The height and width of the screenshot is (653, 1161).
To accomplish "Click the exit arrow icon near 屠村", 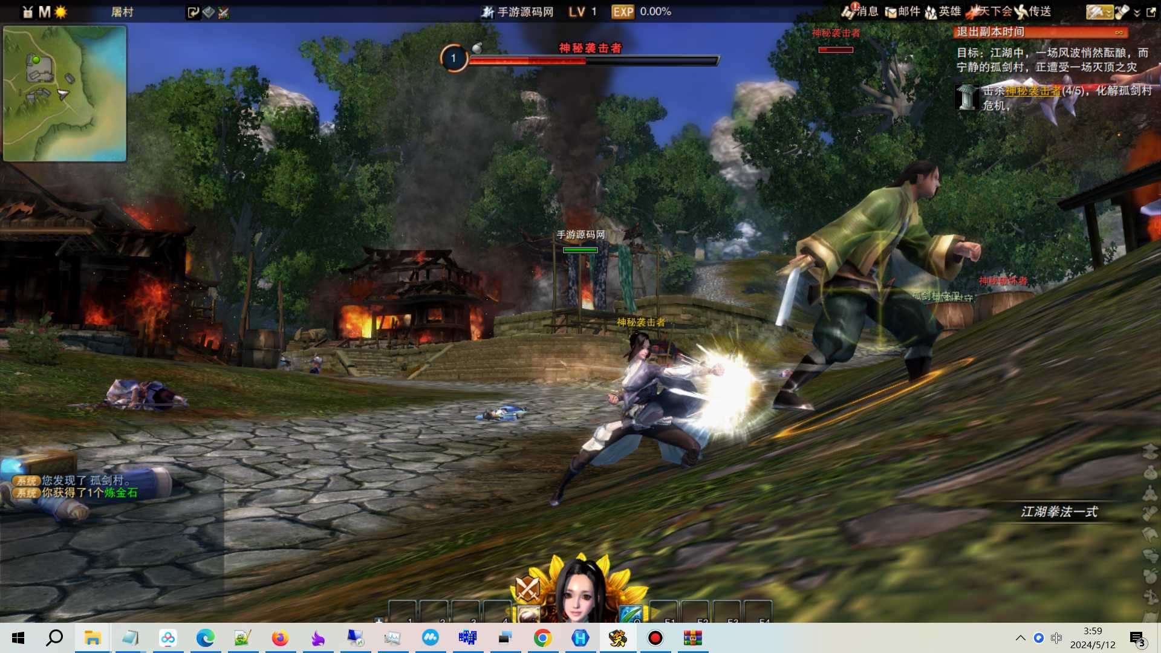I will tap(193, 12).
